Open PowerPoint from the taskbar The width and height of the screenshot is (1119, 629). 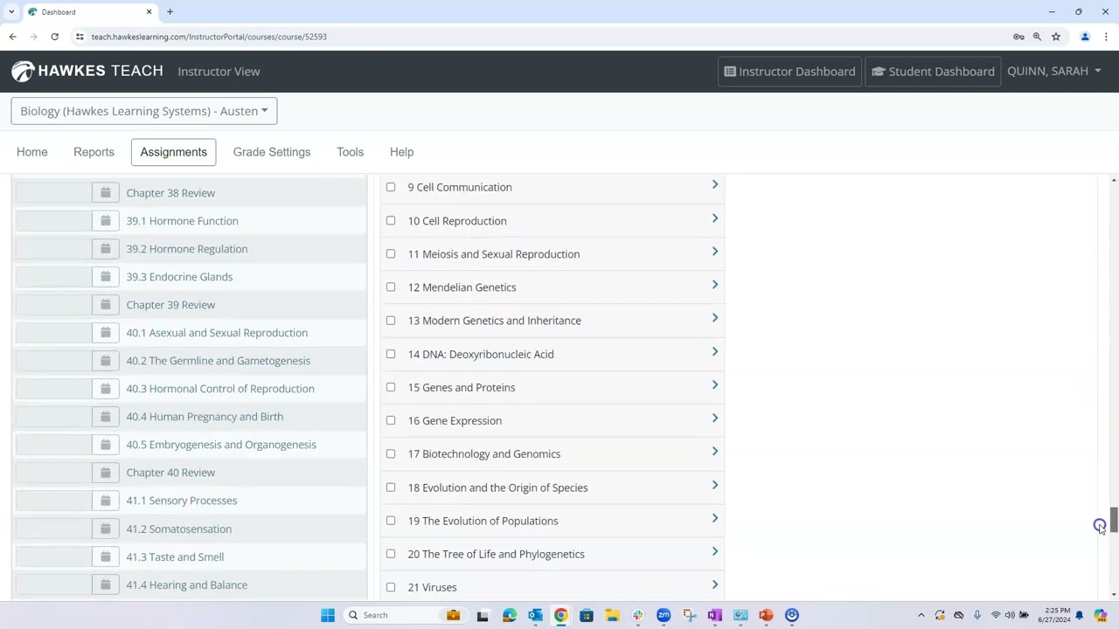[x=766, y=615]
